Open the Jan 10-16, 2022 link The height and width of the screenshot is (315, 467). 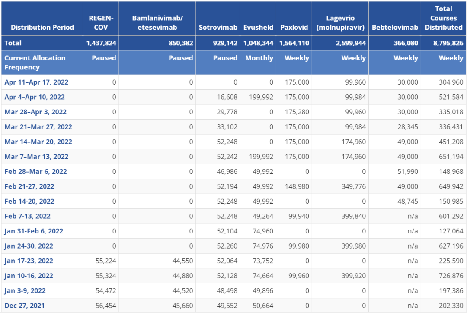click(29, 275)
